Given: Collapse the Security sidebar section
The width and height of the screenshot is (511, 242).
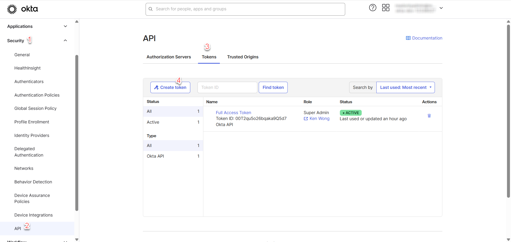Looking at the screenshot, I should coord(65,41).
